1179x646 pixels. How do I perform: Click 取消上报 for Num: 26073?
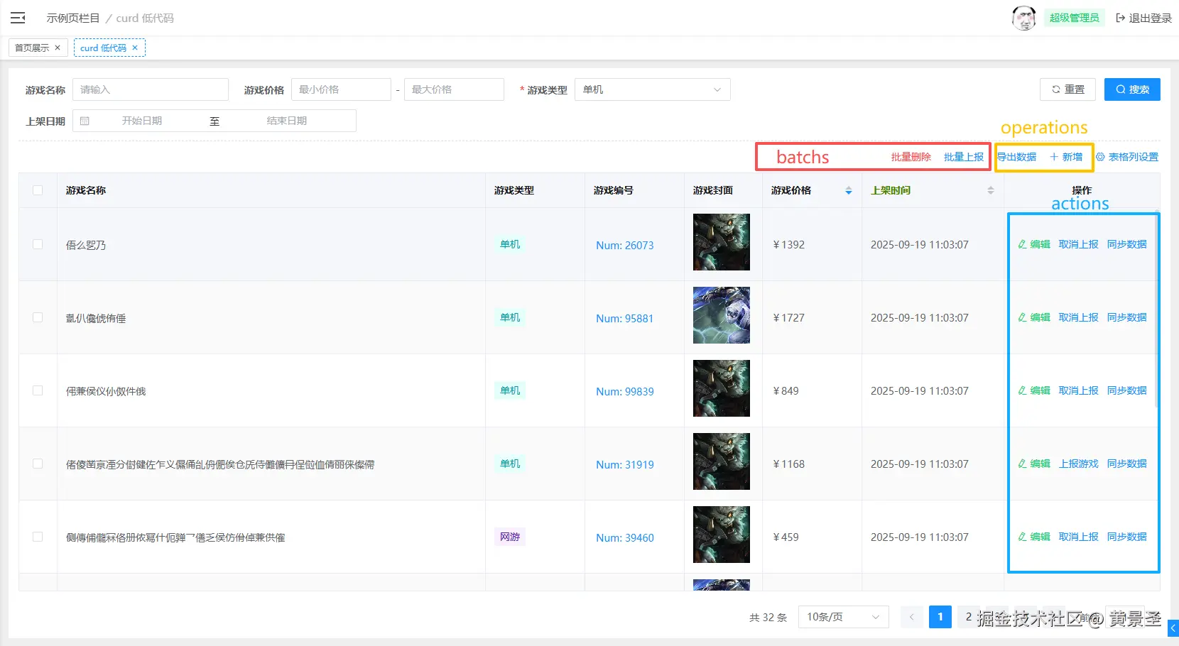(x=1078, y=244)
